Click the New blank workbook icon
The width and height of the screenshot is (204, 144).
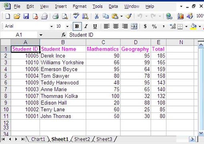coord(8,16)
